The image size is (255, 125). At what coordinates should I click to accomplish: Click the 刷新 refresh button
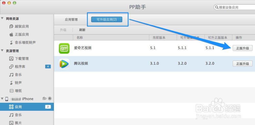click(82, 30)
